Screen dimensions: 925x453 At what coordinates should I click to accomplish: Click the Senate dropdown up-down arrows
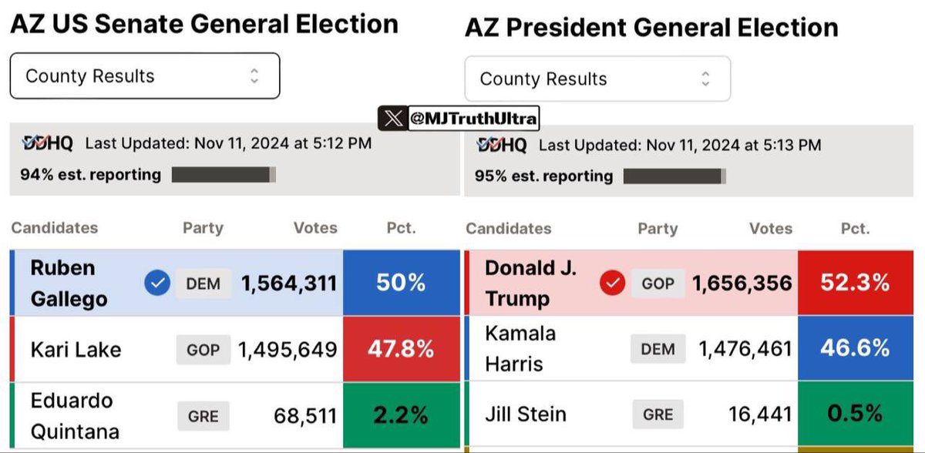pos(254,75)
